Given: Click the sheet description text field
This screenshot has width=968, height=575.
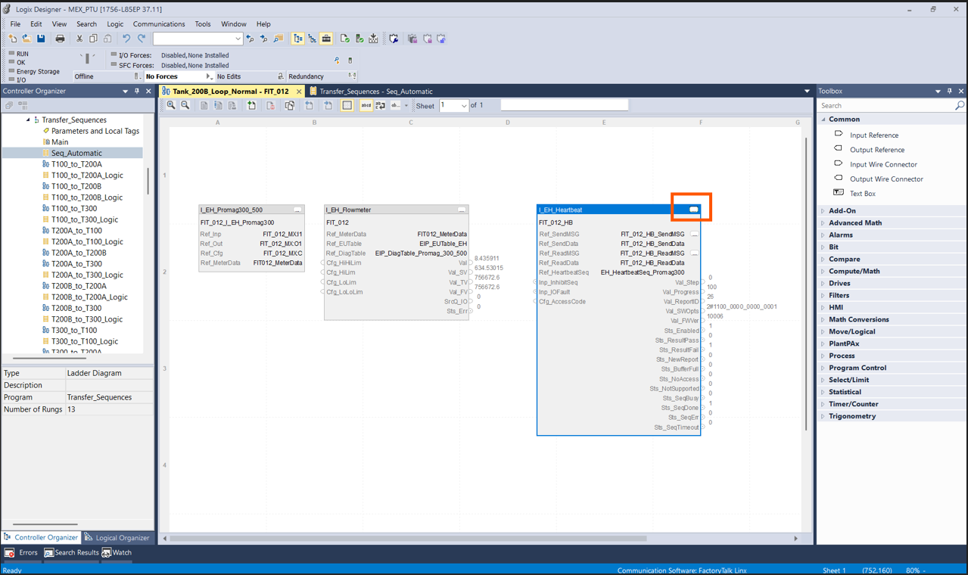Looking at the screenshot, I should coord(565,106).
